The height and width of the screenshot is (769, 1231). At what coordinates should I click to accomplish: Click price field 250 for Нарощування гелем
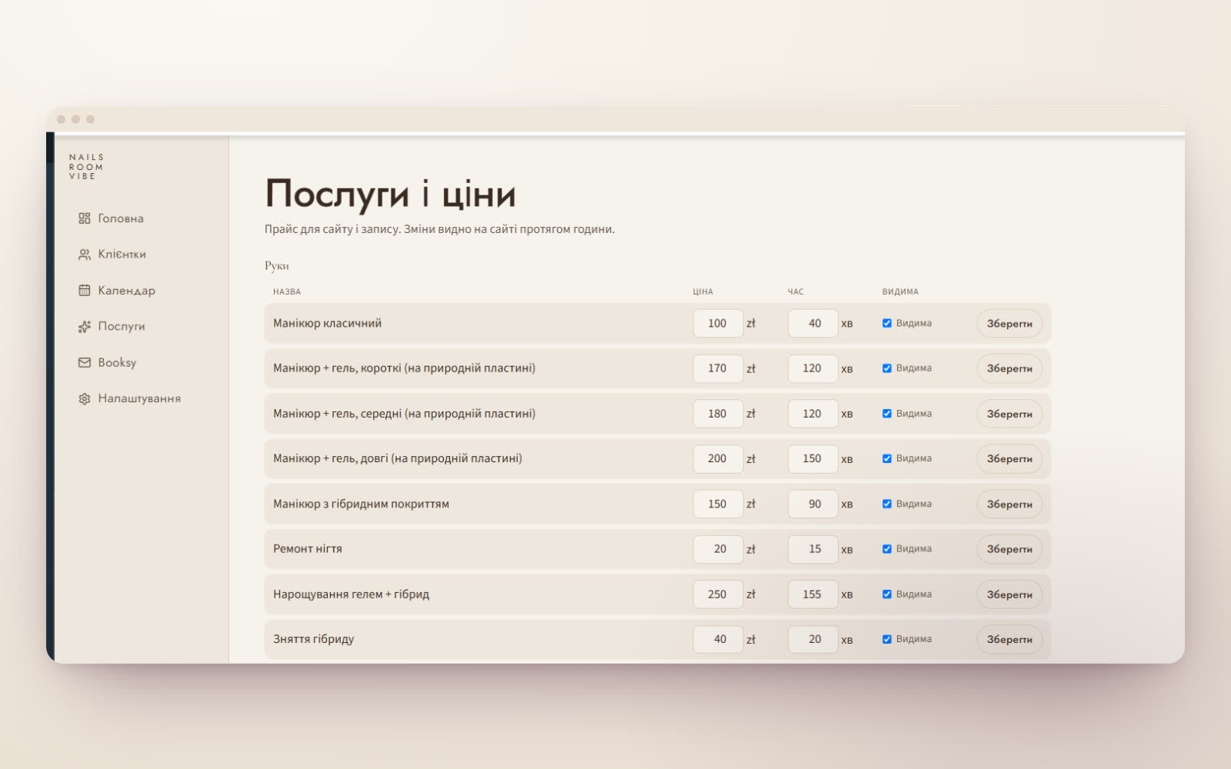point(718,594)
